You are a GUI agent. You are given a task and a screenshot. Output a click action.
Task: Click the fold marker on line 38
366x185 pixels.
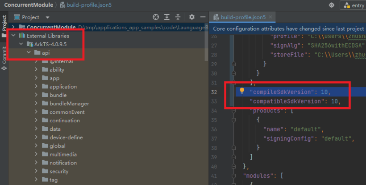[x=233, y=148]
